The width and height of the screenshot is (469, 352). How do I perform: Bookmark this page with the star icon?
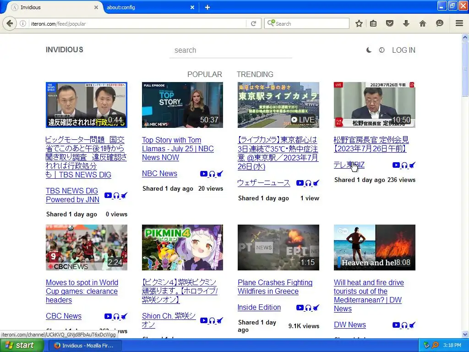[x=359, y=23]
